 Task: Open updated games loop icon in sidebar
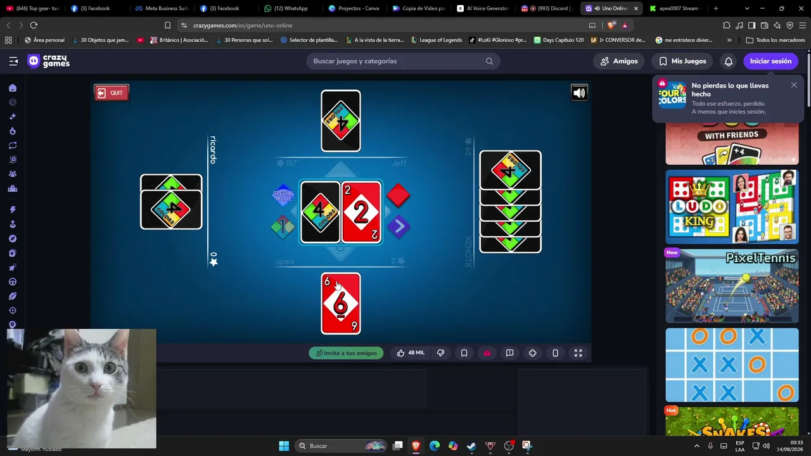pyautogui.click(x=13, y=145)
